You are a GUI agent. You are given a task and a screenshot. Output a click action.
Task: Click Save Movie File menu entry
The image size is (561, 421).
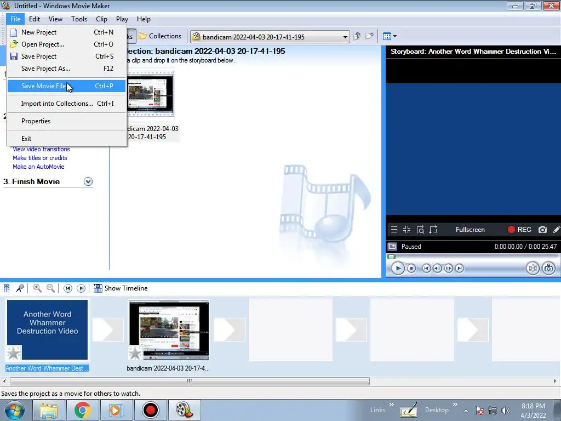tap(66, 86)
